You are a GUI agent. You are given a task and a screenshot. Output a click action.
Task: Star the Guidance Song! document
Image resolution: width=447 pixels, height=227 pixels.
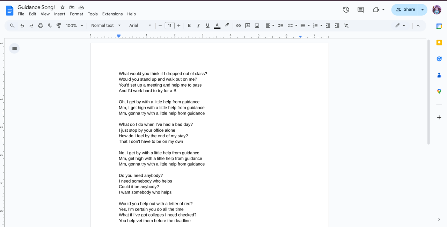click(x=63, y=7)
